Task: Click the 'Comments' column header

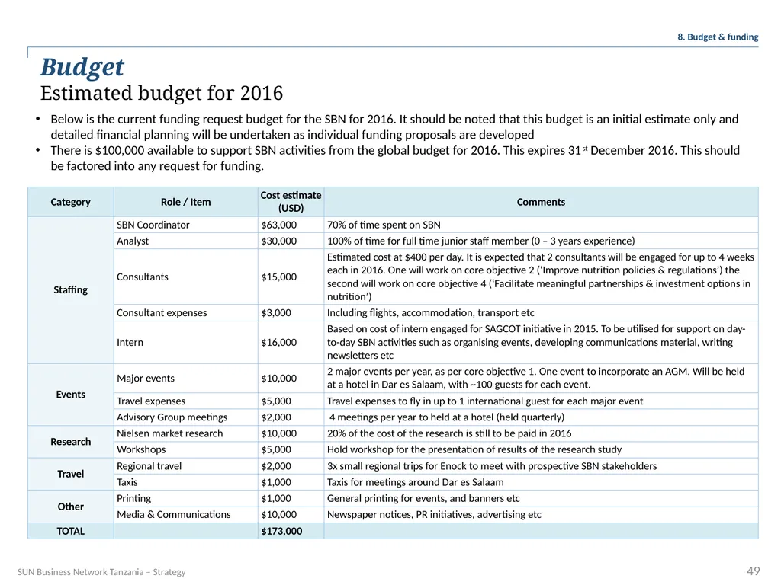Action: coord(541,202)
